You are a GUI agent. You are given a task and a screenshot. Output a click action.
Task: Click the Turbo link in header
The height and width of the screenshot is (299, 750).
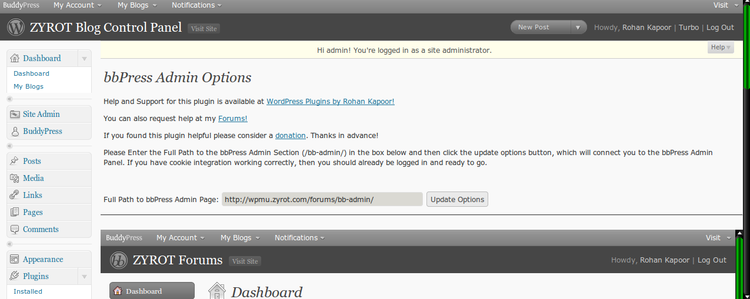point(688,28)
